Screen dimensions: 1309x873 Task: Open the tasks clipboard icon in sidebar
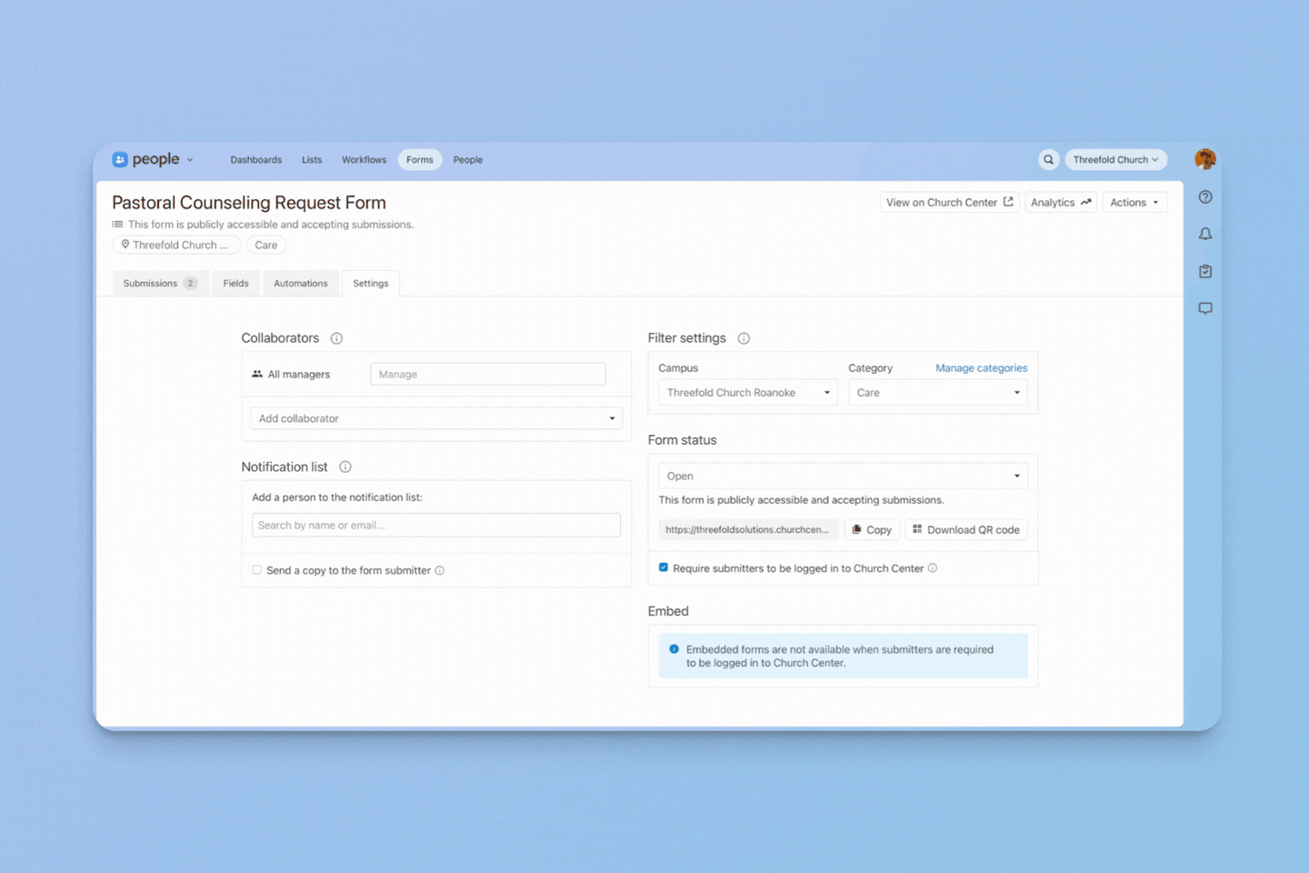pos(1205,271)
